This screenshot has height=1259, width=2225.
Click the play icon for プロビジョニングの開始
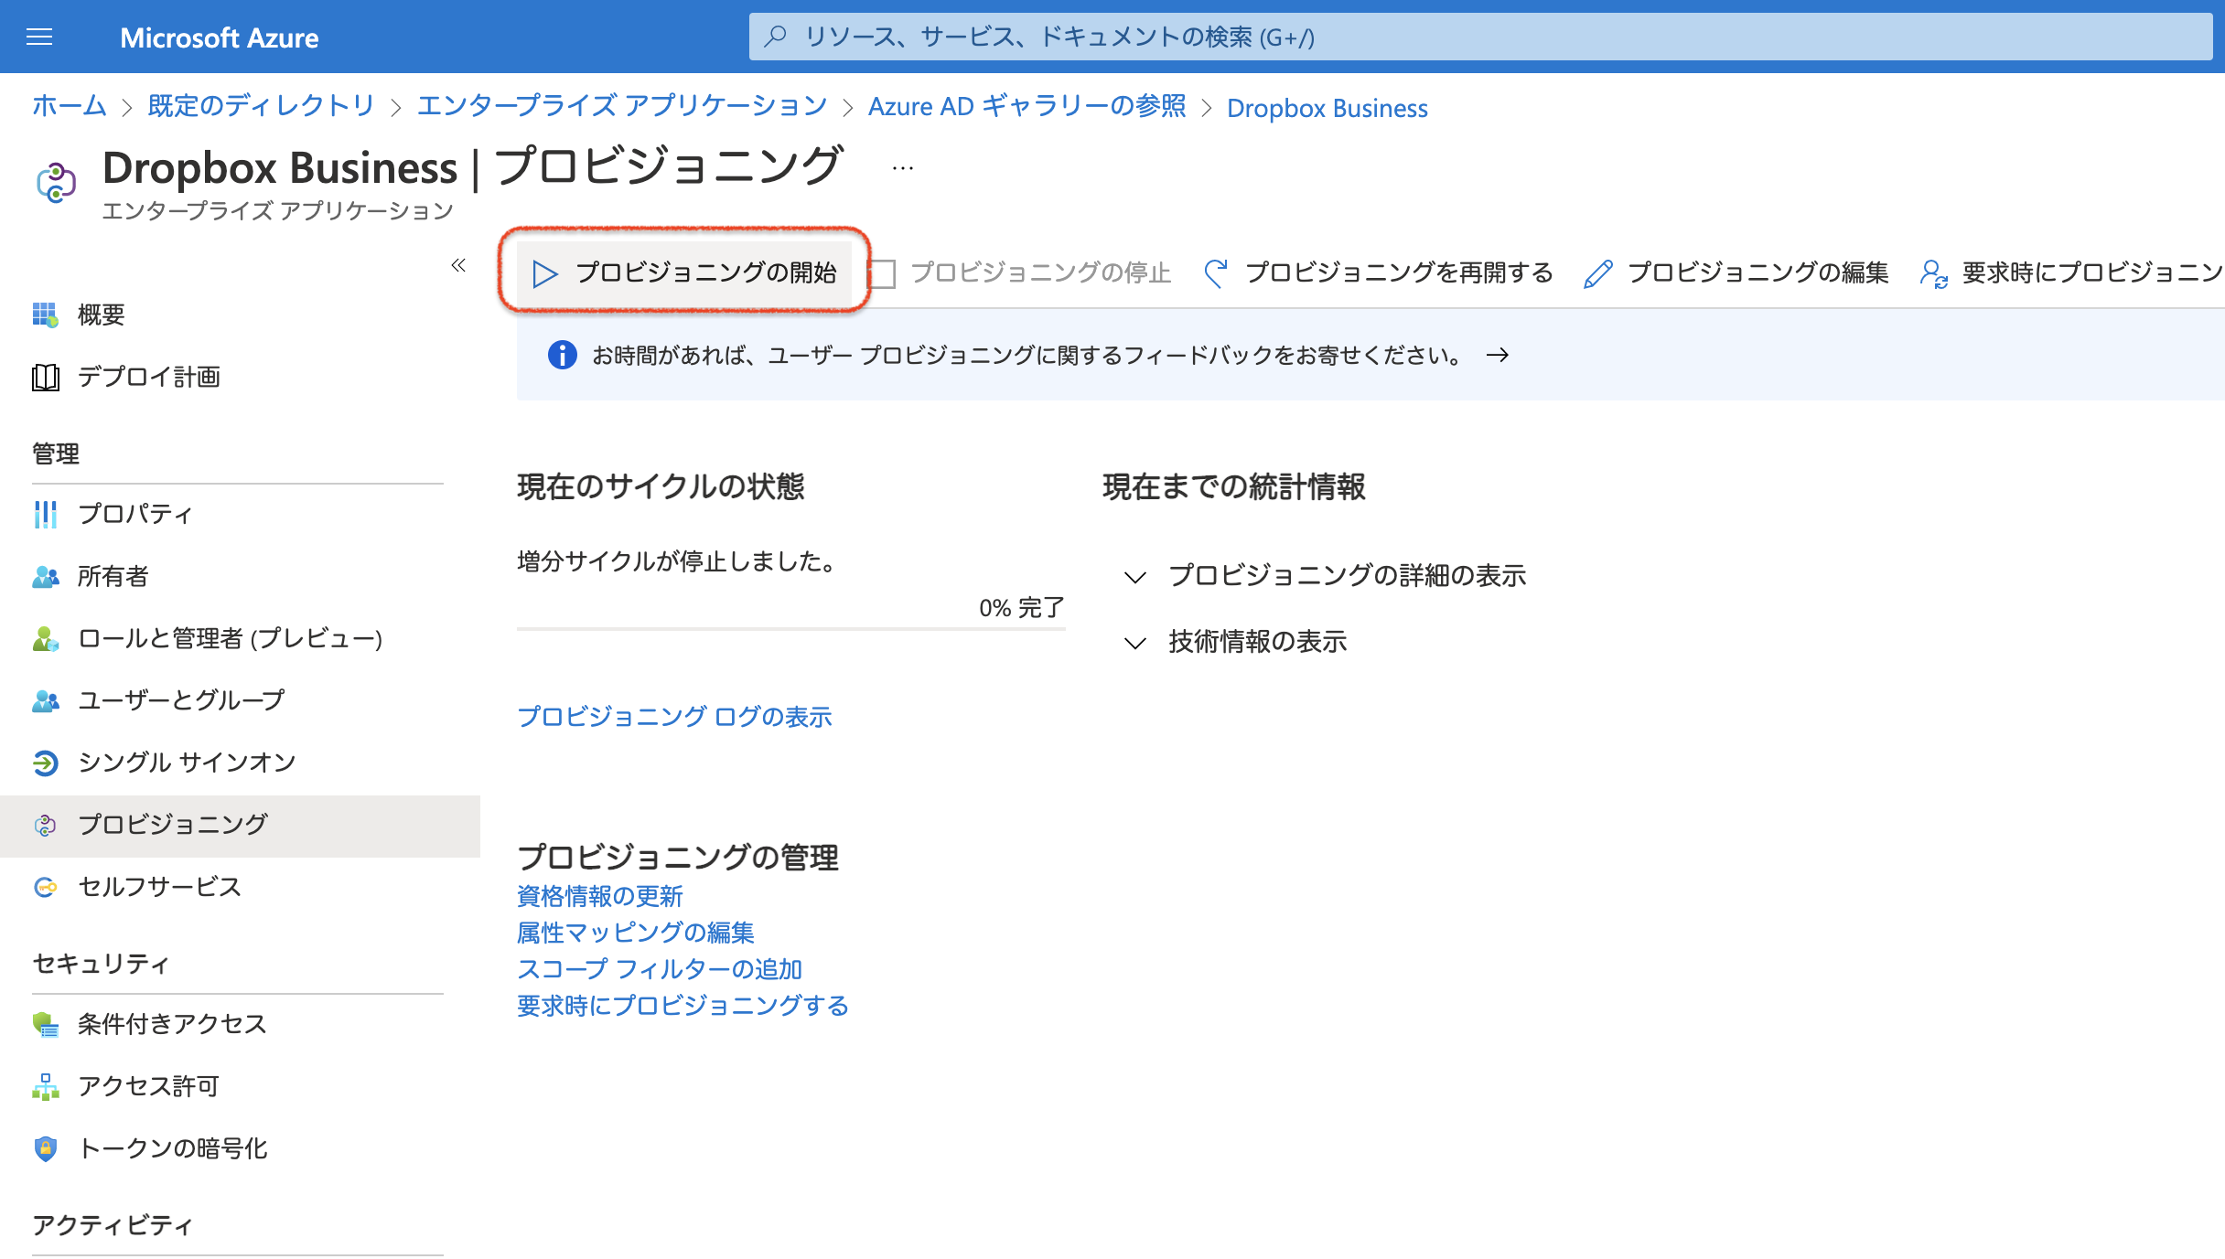point(545,273)
